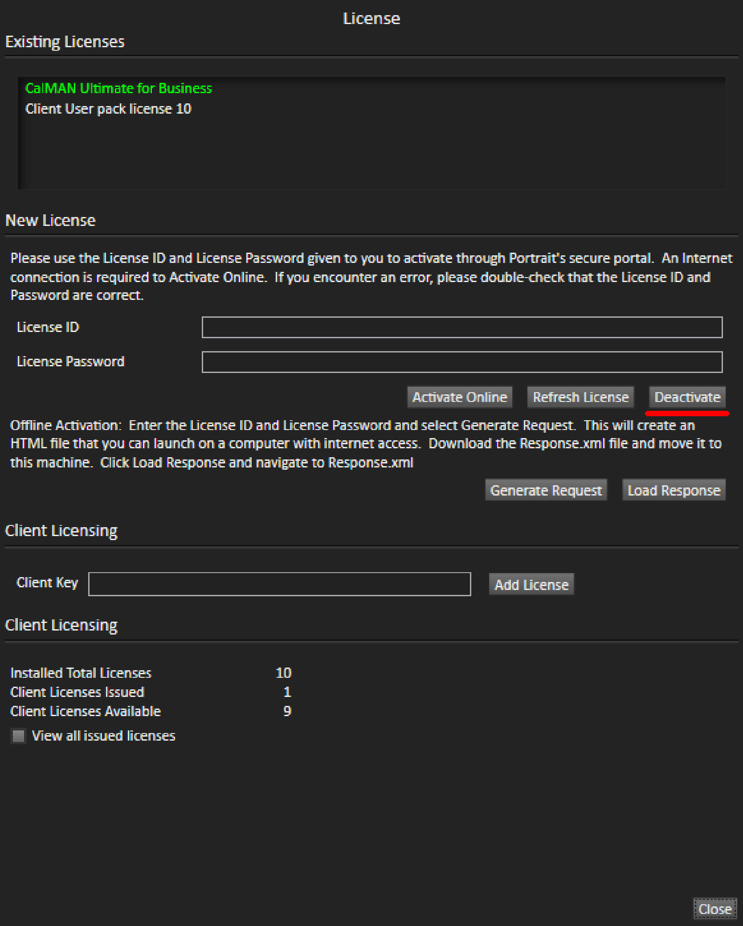Focus the License Password input field

(x=462, y=362)
